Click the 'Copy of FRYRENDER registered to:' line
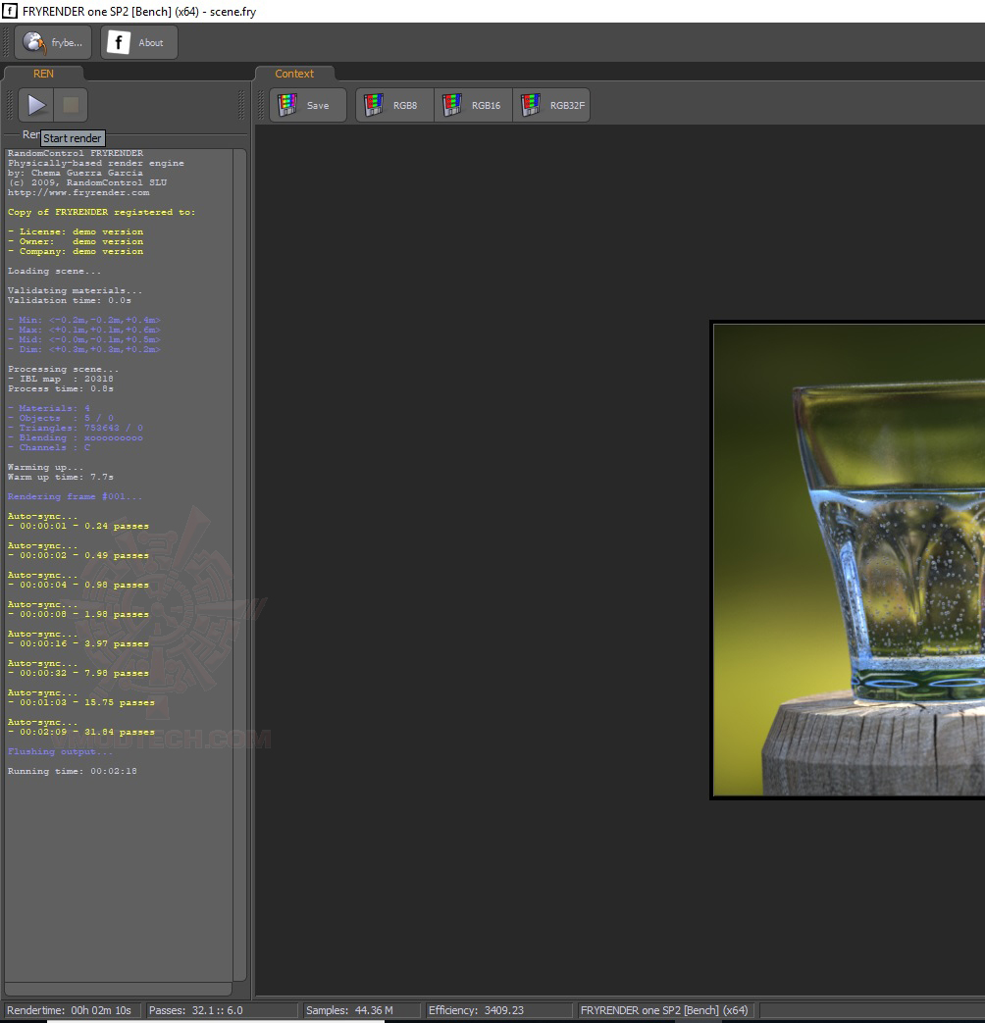The height and width of the screenshot is (1023, 985). pos(101,212)
